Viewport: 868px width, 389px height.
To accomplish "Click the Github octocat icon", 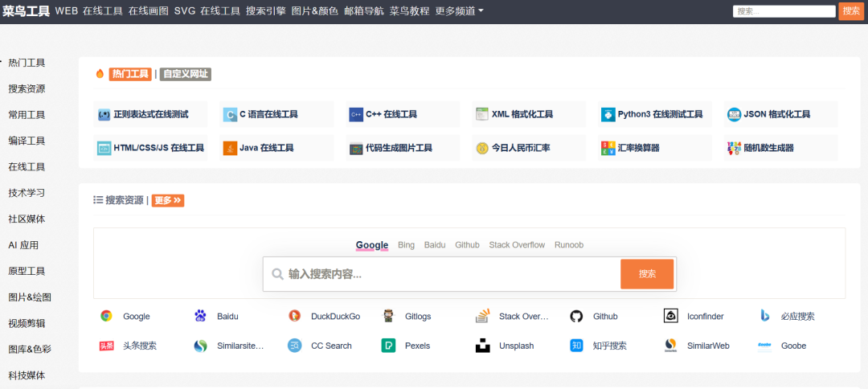I will click(577, 316).
